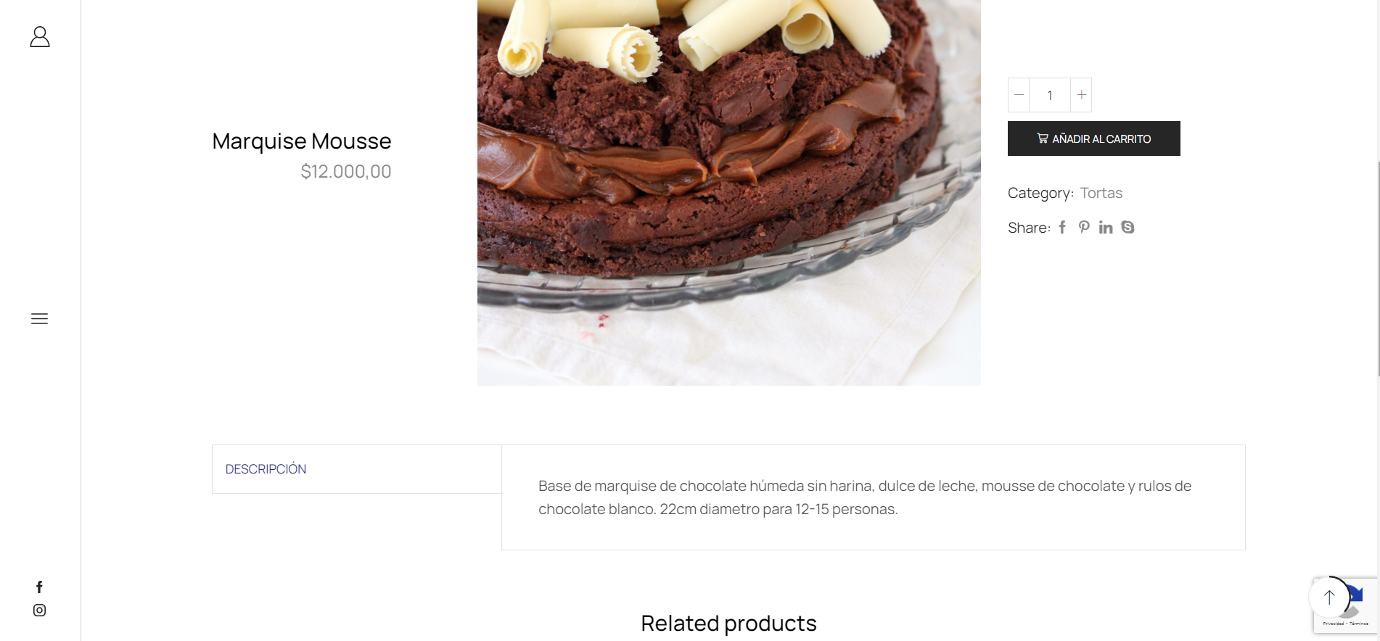Share the product on Facebook
This screenshot has height=641, width=1380.
(x=1062, y=228)
